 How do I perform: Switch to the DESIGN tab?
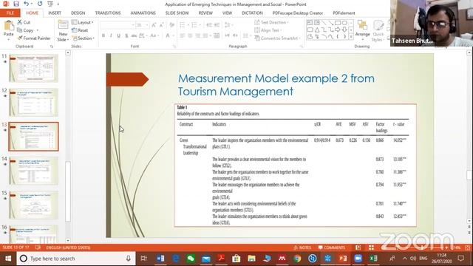point(78,13)
